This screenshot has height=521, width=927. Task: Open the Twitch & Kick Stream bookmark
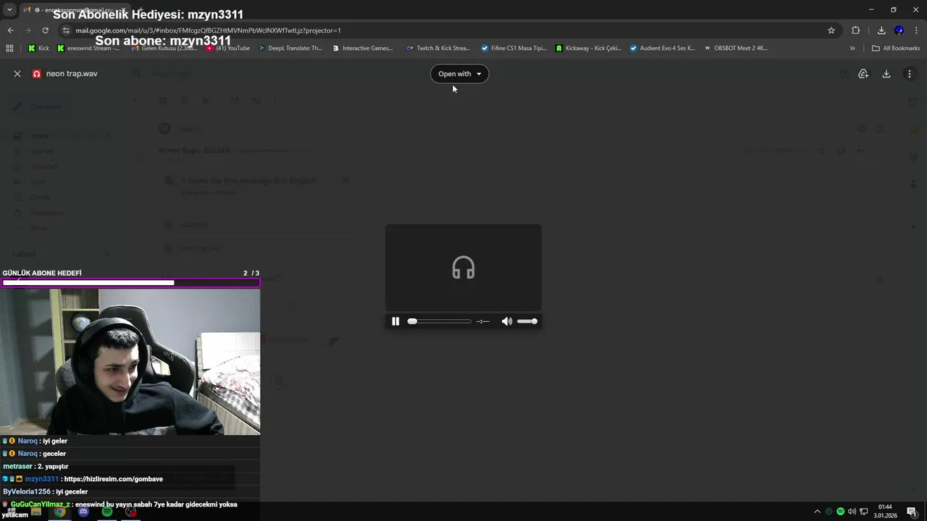(438, 48)
